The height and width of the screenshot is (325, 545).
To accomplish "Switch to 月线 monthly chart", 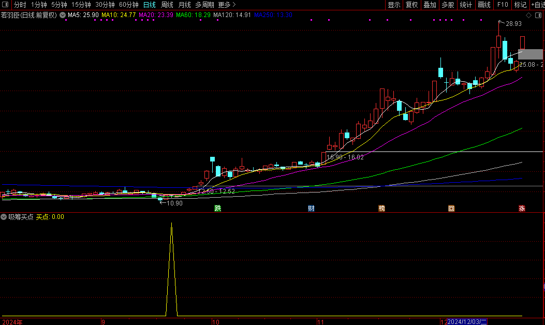I will 185,5.
